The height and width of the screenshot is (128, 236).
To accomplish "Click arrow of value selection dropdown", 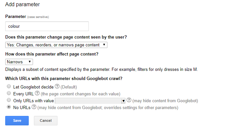I will click(x=123, y=101).
